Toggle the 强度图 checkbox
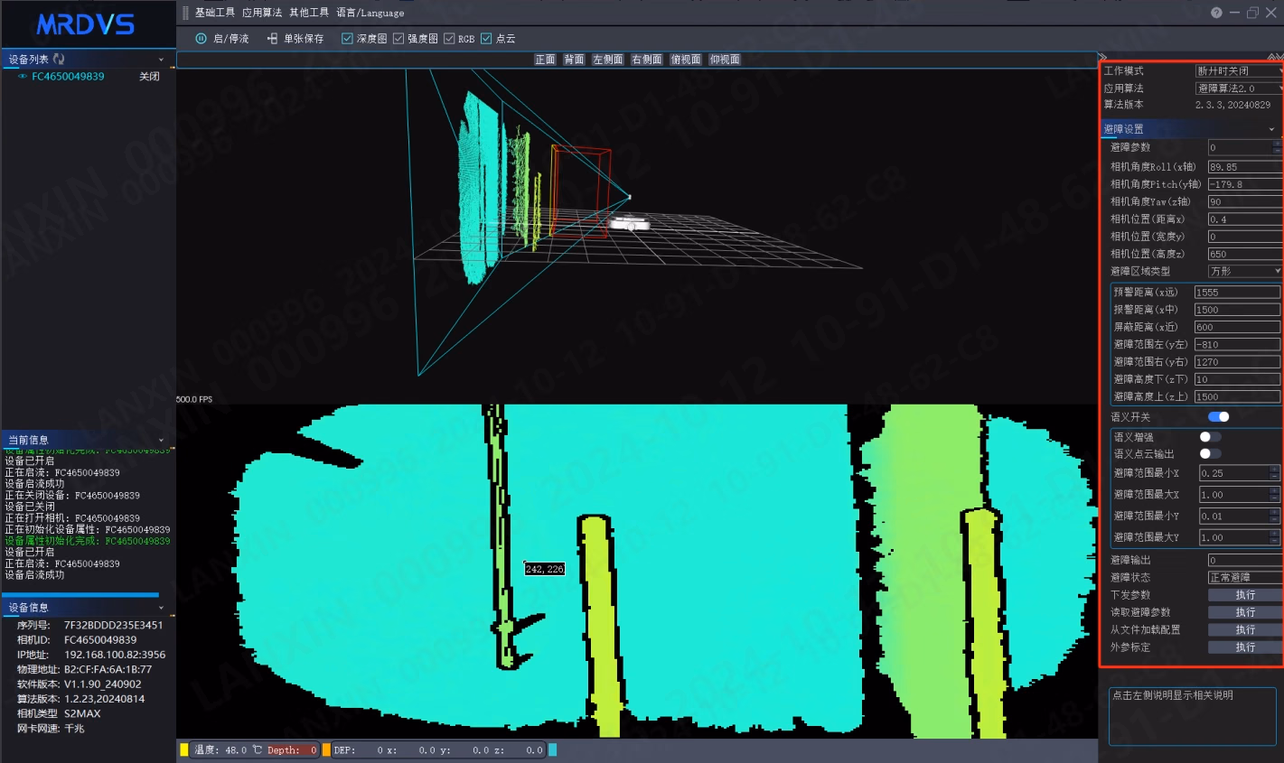The image size is (1284, 763). coord(398,39)
